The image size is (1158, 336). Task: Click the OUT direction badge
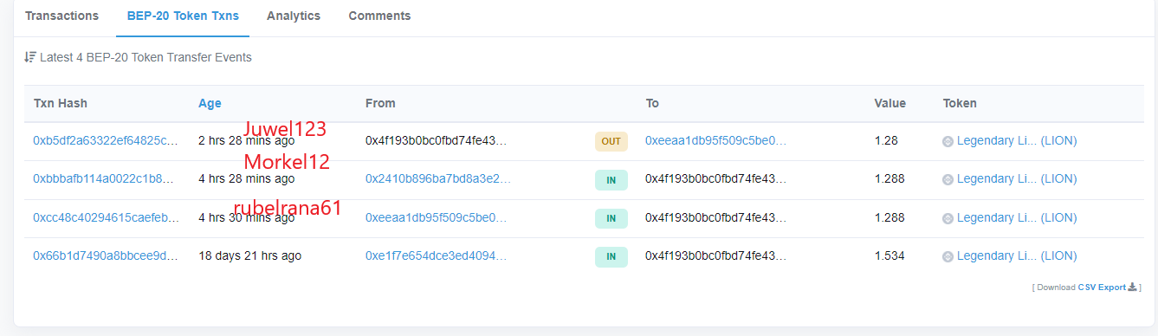[x=611, y=141]
